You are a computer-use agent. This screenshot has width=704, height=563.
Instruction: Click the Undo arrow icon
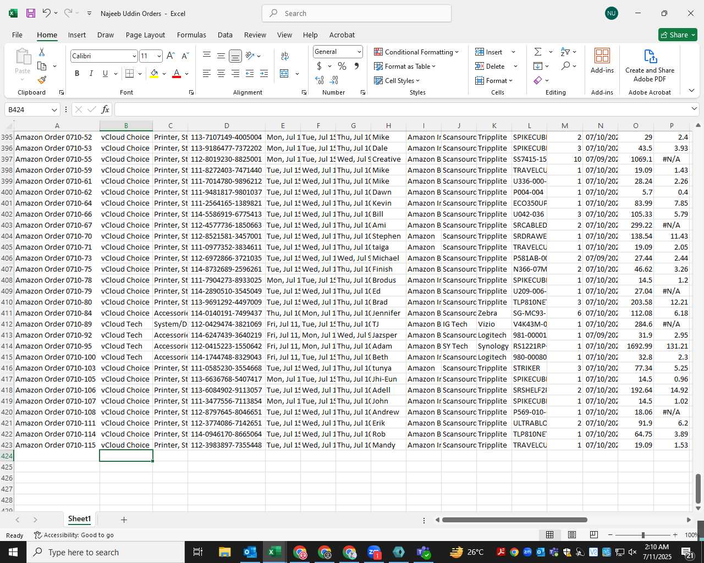[47, 13]
